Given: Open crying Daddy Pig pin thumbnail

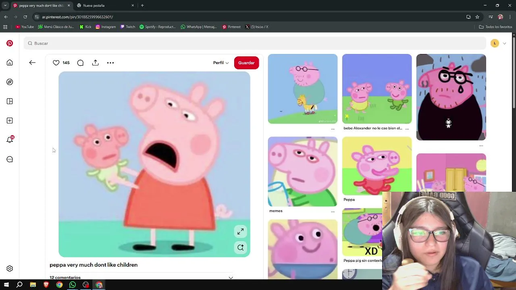Looking at the screenshot, I should [451, 97].
